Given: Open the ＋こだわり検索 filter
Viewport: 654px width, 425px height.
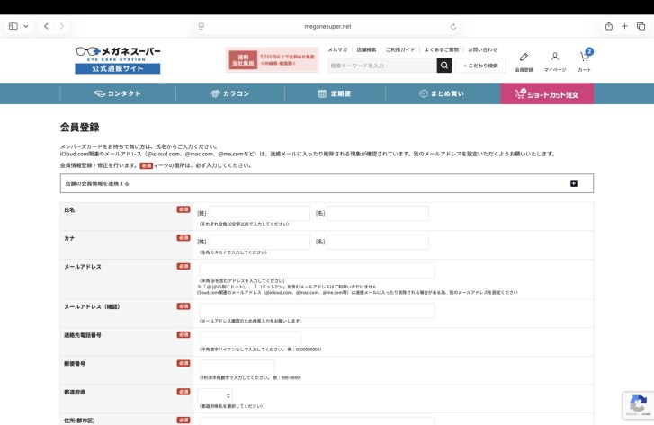Looking at the screenshot, I should pos(480,66).
